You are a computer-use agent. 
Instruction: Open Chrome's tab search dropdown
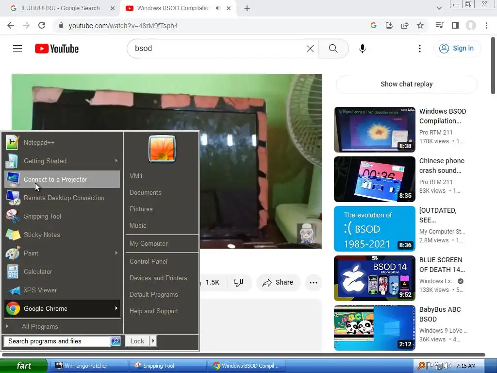[439, 8]
